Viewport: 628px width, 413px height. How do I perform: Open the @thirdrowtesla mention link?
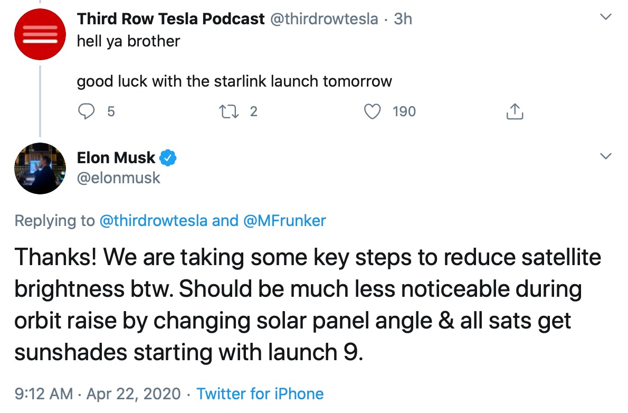(x=153, y=221)
